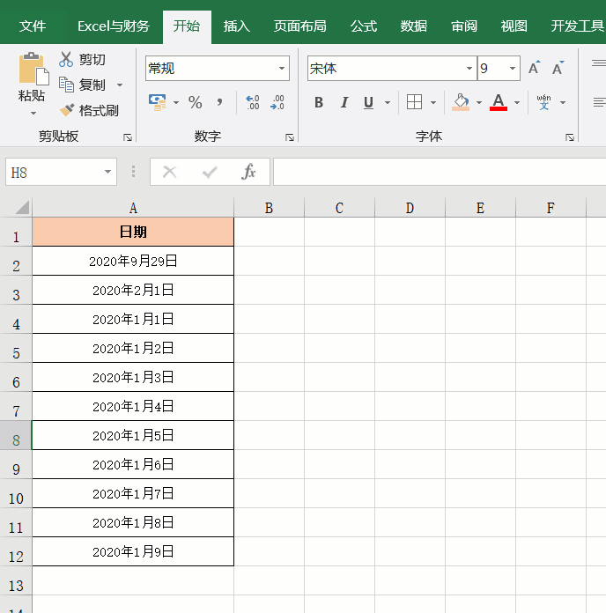This screenshot has height=613, width=606.
Task: Expand phonetic guide options arrow
Action: coord(563,103)
